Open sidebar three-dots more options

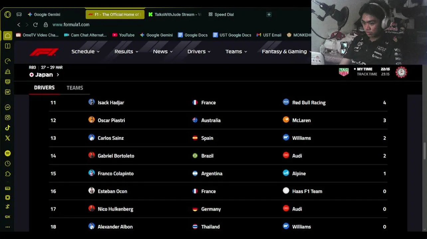(x=8, y=227)
